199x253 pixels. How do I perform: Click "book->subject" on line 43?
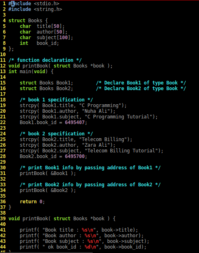coord(125,241)
